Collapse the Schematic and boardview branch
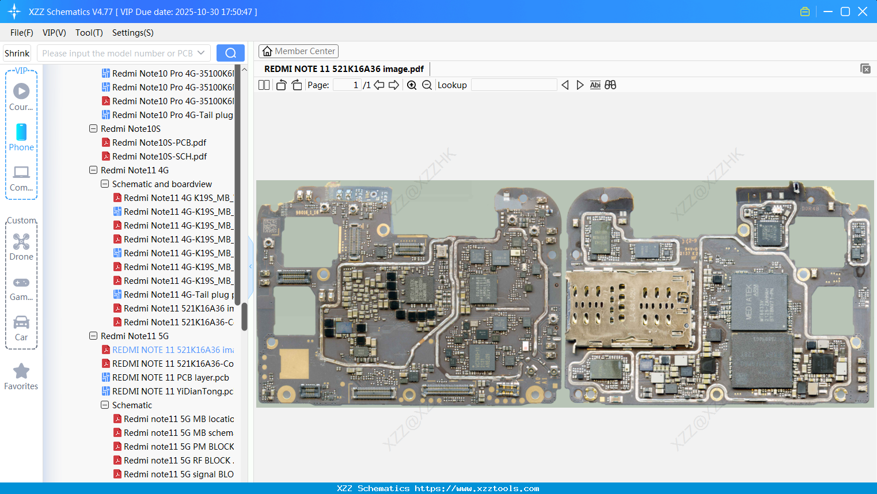The width and height of the screenshot is (877, 494). (x=105, y=184)
